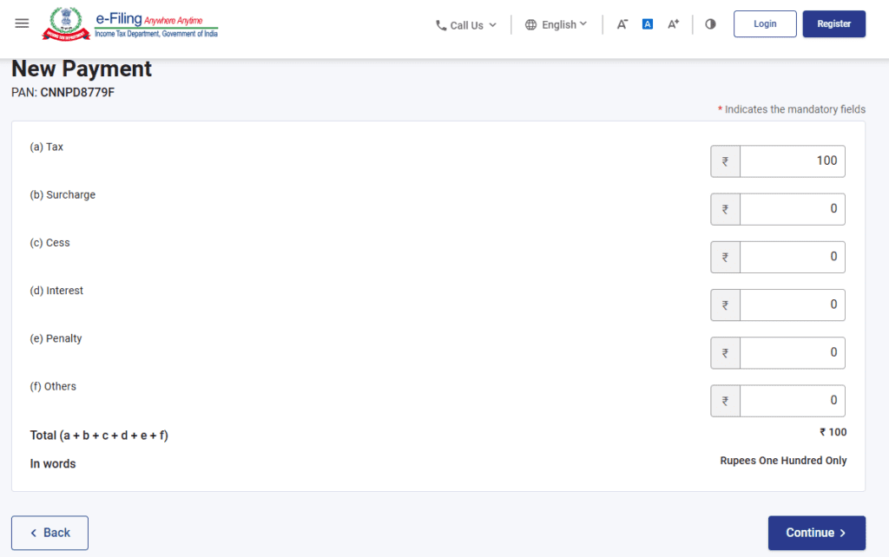The image size is (889, 557).
Task: Click the globe language icon
Action: click(x=530, y=25)
